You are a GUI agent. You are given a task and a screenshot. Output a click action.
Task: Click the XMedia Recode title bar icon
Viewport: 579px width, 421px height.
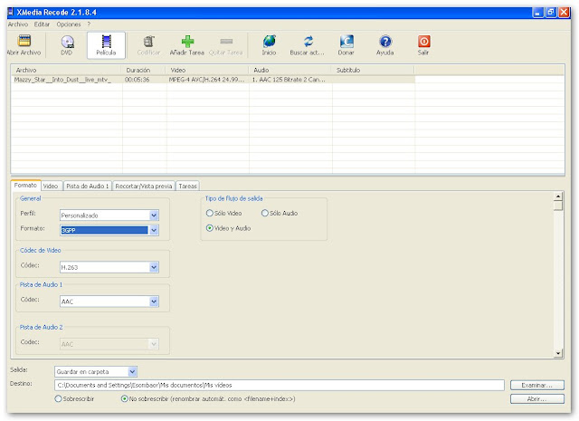[x=11, y=12]
